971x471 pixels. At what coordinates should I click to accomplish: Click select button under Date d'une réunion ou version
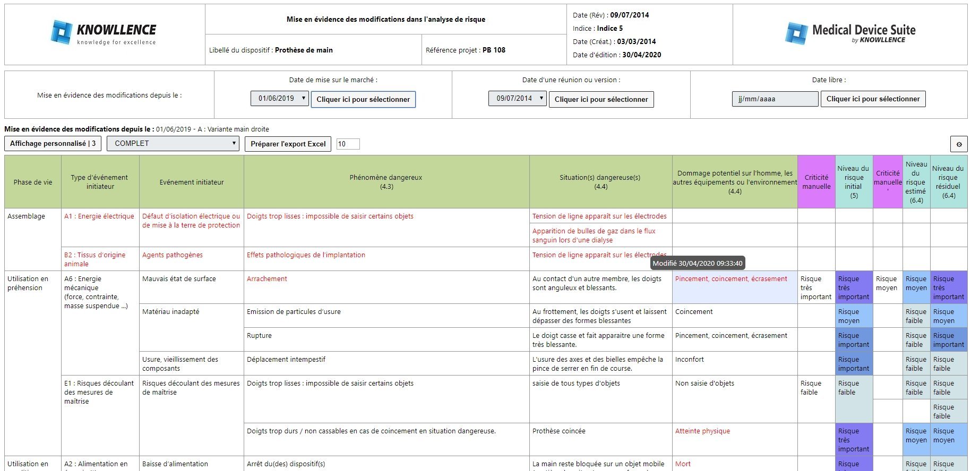click(x=601, y=99)
